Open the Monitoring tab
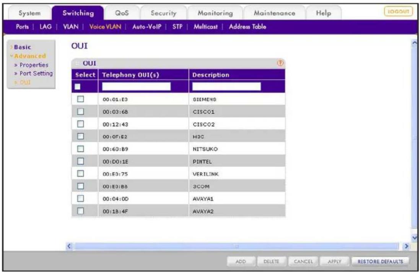 coord(215,13)
